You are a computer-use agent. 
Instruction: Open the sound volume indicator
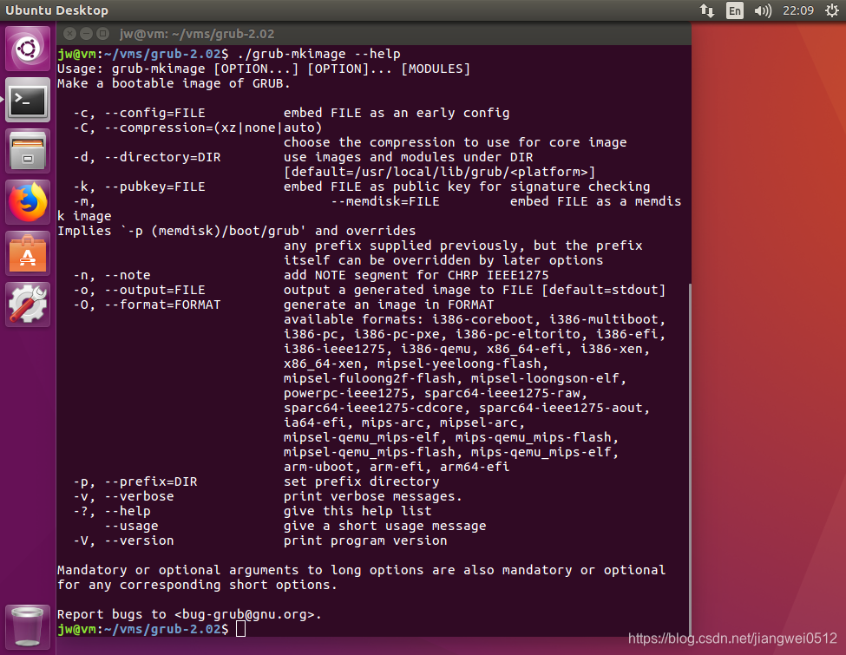[x=763, y=10]
